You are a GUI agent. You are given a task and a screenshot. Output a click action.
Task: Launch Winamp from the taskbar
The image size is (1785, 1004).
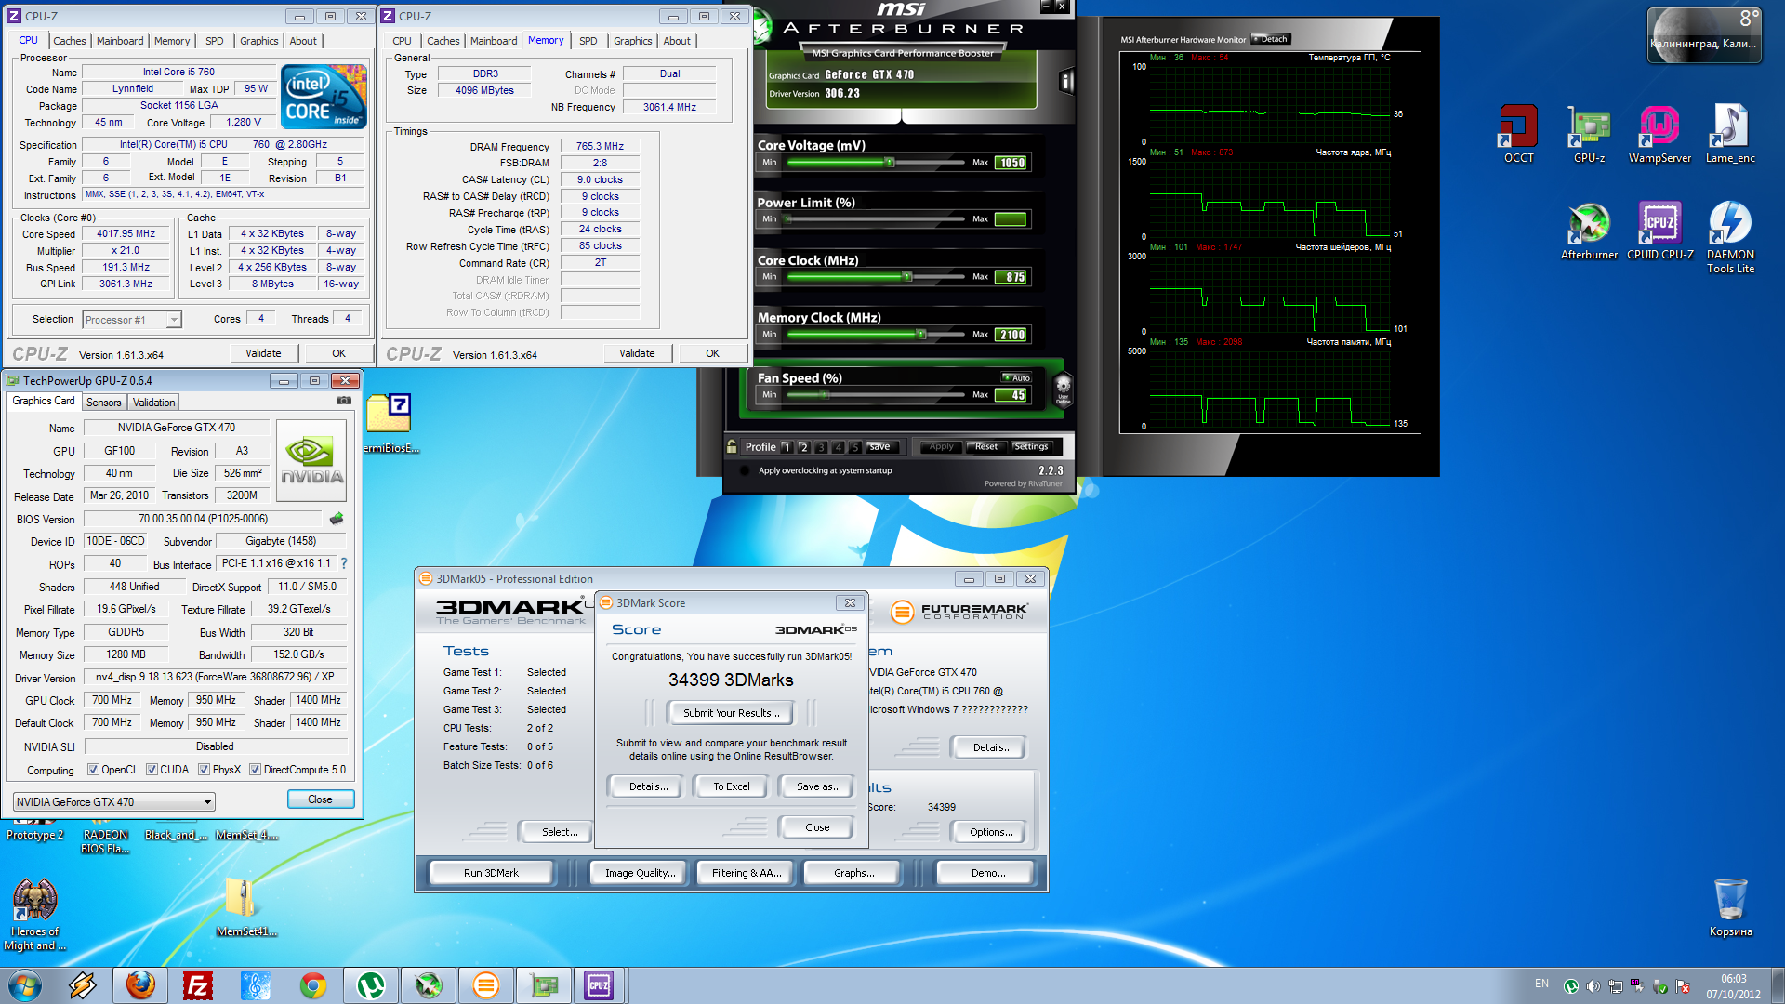tap(83, 985)
